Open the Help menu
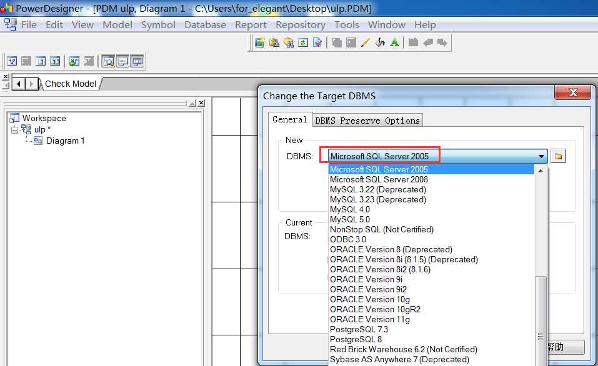This screenshot has width=598, height=366. [426, 25]
